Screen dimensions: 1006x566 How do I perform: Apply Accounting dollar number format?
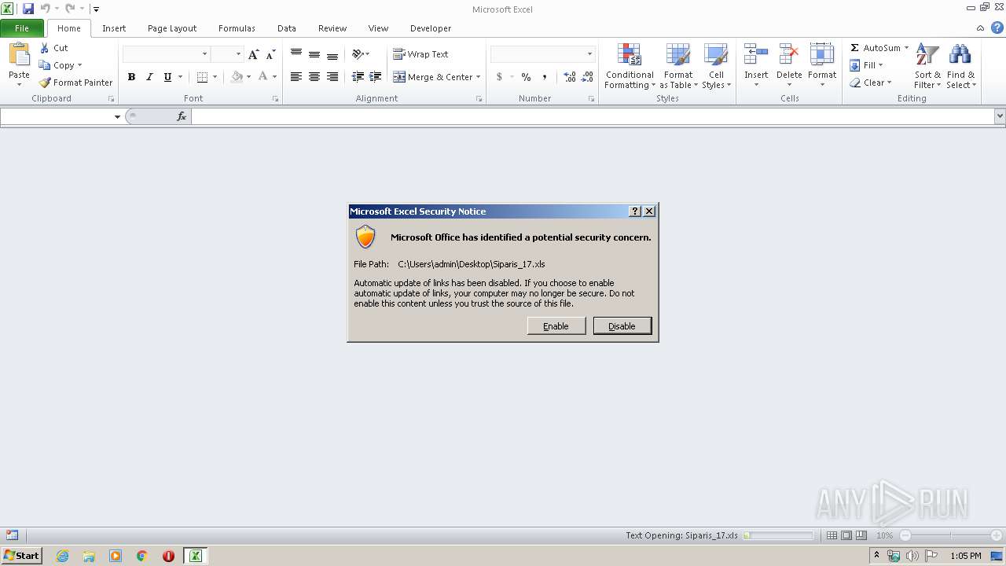click(x=499, y=77)
